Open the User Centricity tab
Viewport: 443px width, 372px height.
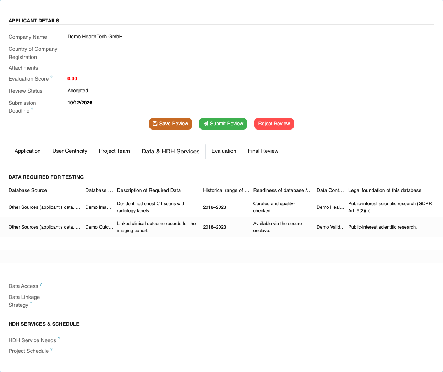click(x=70, y=151)
